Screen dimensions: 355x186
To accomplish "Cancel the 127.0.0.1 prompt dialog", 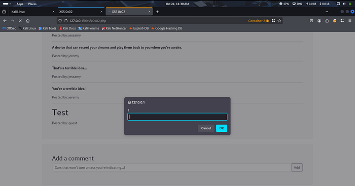I will (206, 128).
